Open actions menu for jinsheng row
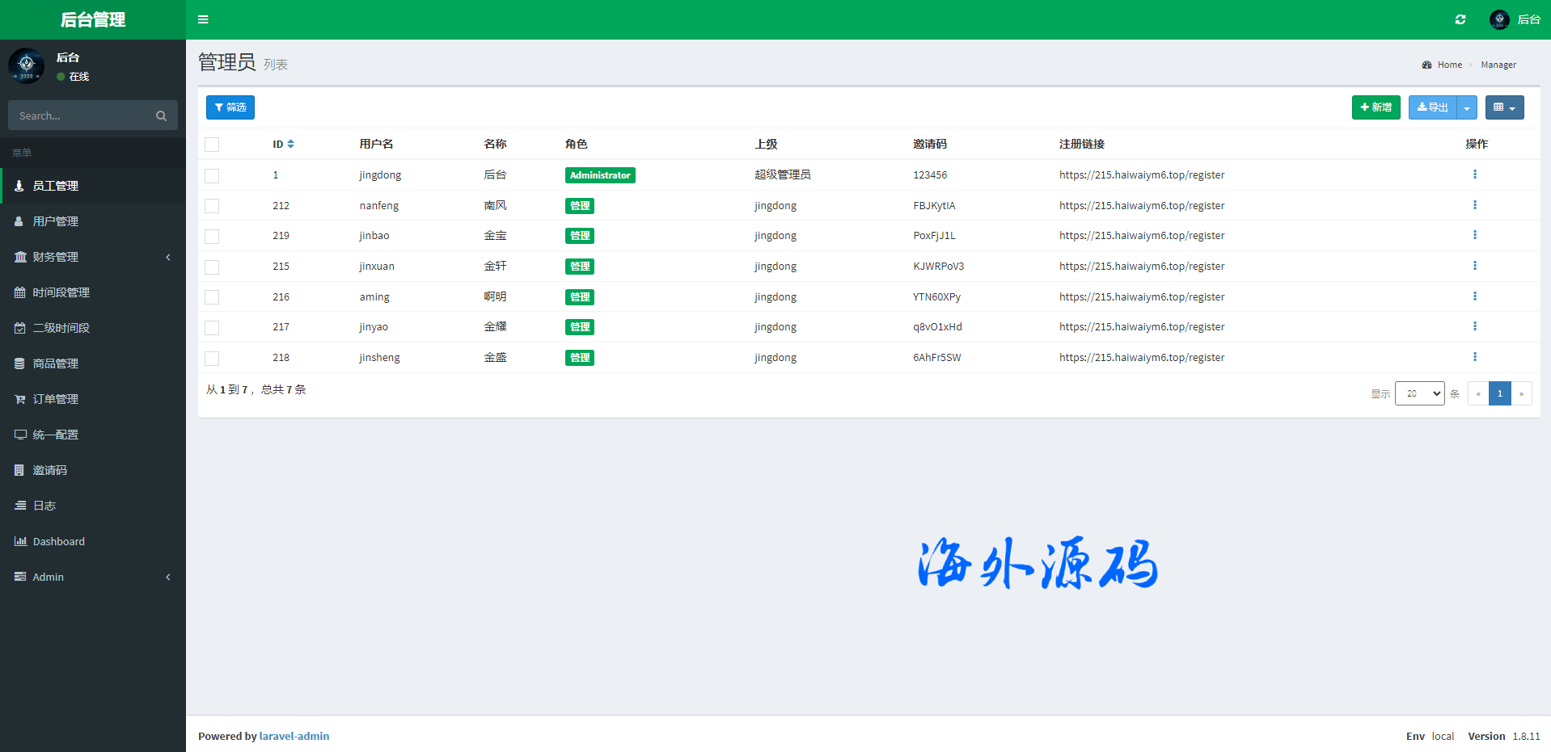 click(x=1474, y=357)
